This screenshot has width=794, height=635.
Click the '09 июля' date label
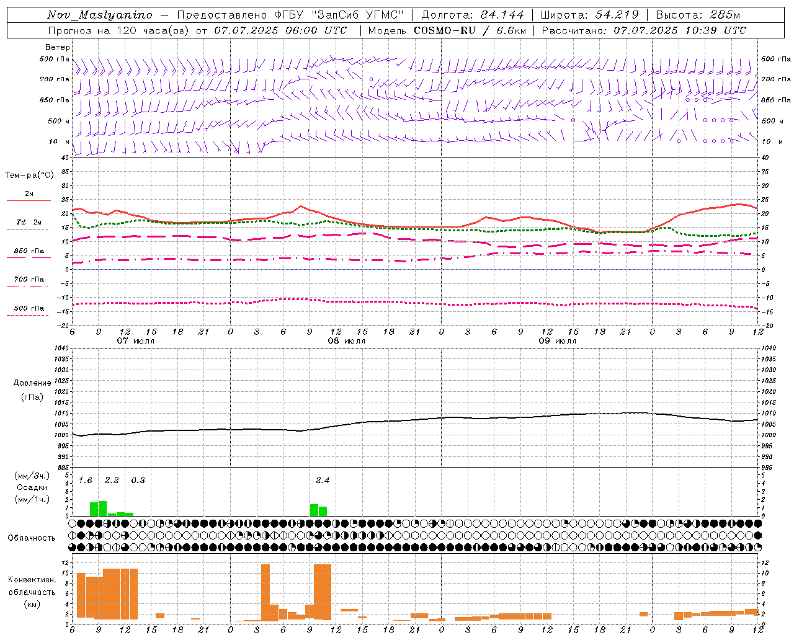click(558, 341)
